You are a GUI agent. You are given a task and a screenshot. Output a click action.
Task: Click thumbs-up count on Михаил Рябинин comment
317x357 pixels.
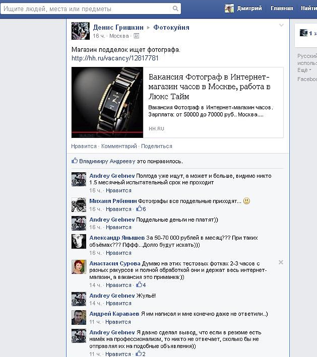coord(141,209)
